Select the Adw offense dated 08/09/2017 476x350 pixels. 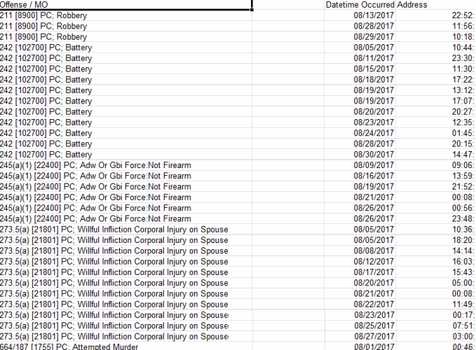(x=95, y=165)
